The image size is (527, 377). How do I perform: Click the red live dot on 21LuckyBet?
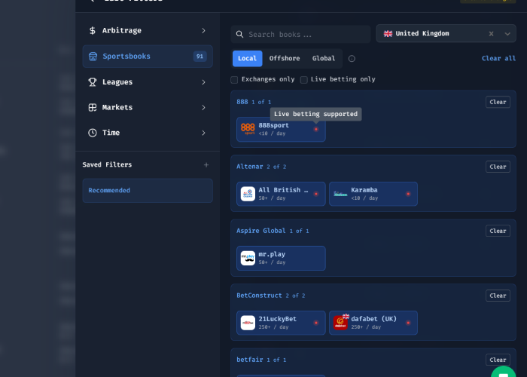point(316,323)
